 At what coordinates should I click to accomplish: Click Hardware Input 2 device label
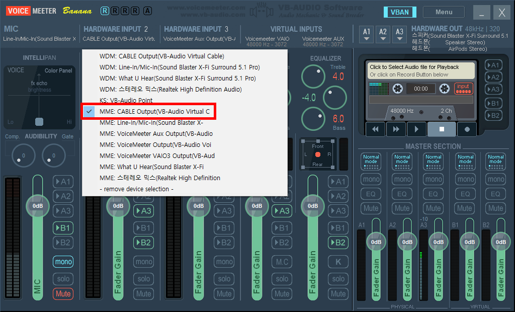(119, 39)
